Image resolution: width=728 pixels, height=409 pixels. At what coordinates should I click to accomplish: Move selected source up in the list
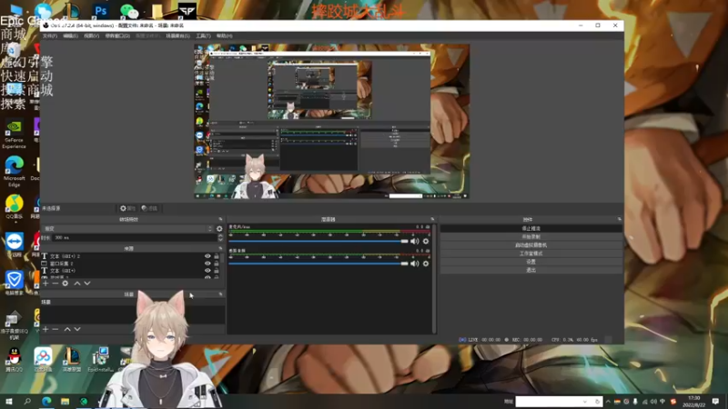pyautogui.click(x=77, y=283)
